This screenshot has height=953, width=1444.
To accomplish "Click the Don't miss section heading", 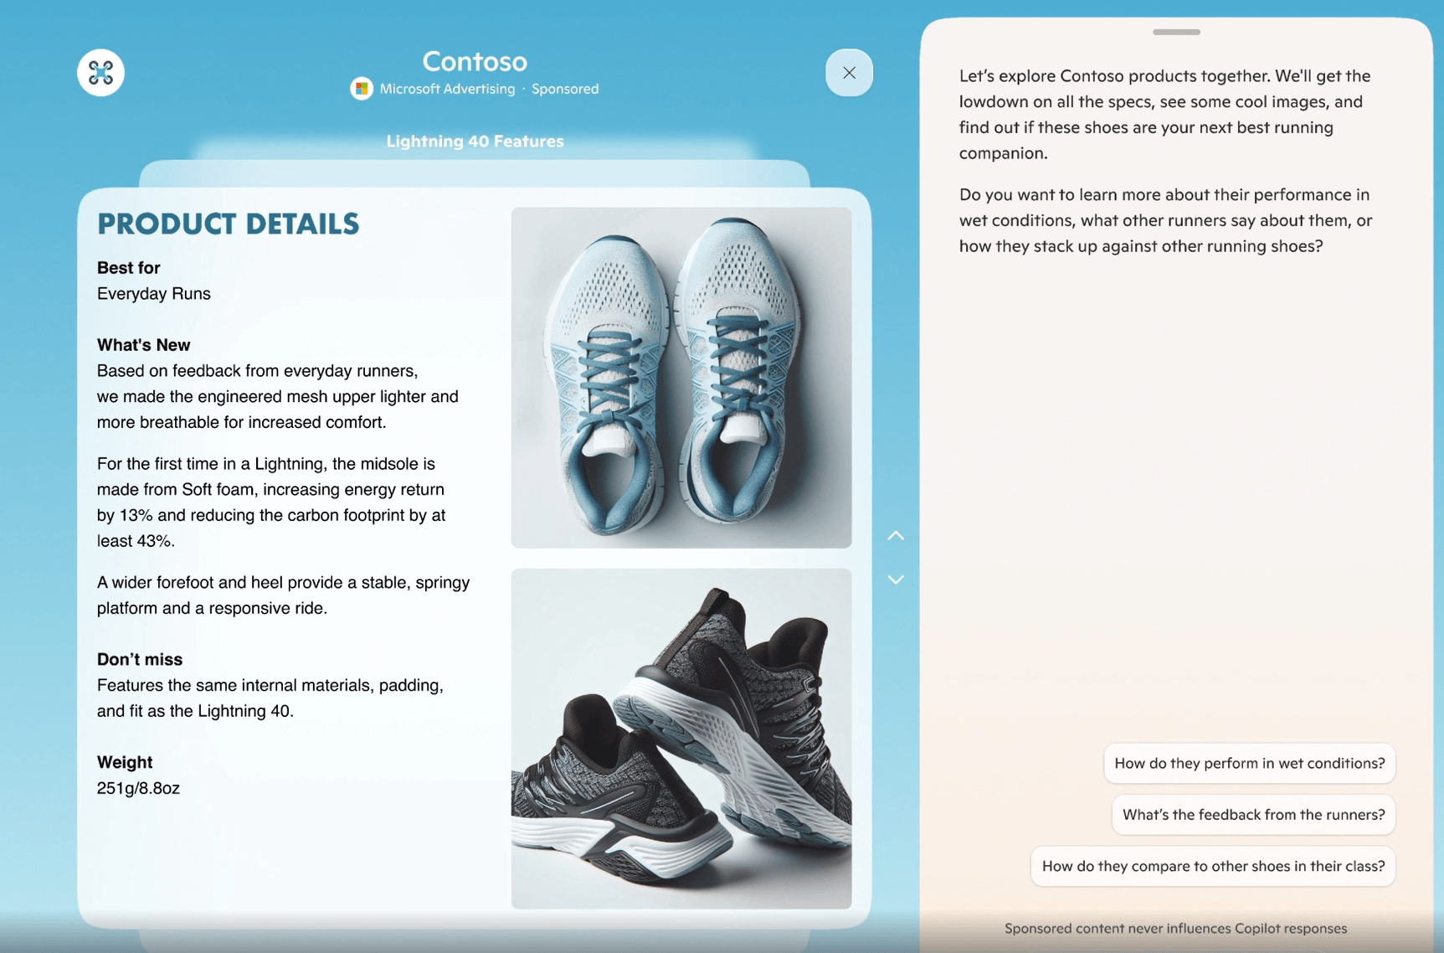I will (x=139, y=659).
